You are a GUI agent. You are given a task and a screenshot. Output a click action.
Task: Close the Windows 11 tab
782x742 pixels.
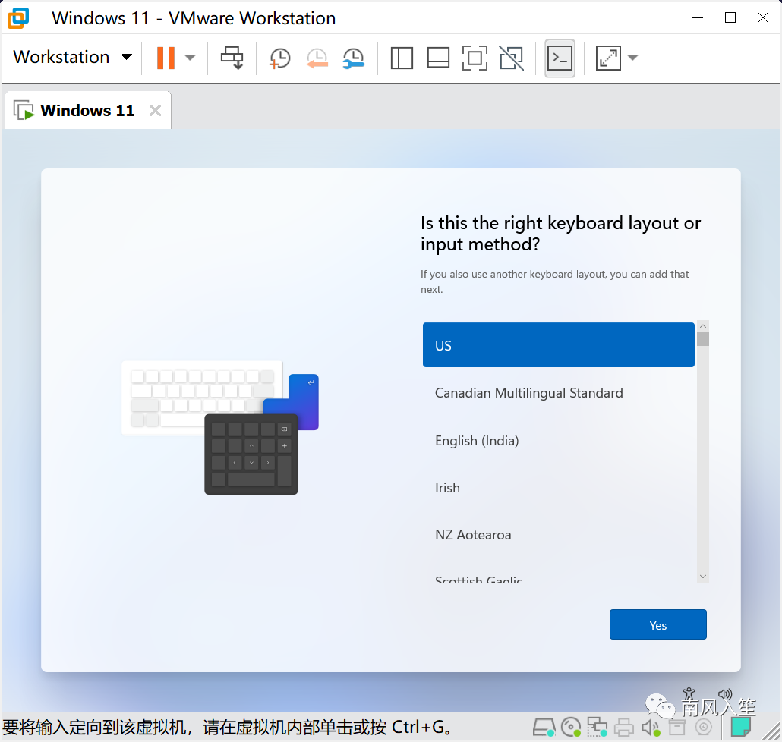tap(155, 110)
